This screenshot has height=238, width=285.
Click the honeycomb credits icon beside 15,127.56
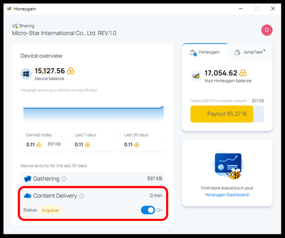71,71
